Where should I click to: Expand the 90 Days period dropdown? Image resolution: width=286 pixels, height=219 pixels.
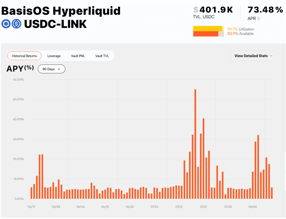51,69
